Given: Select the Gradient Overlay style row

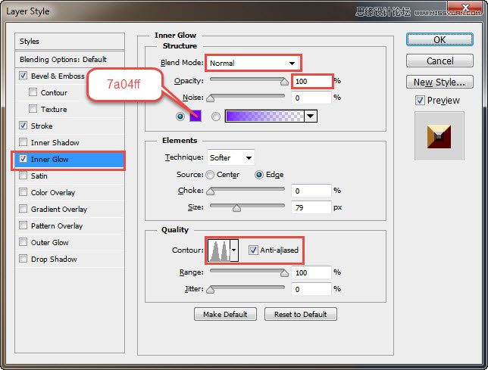Looking at the screenshot, I should point(70,209).
